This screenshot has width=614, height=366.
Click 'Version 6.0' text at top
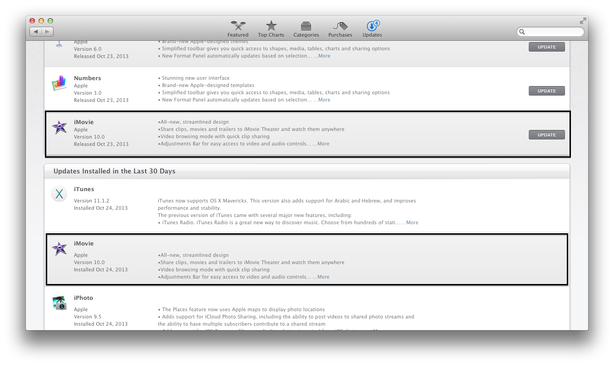(x=88, y=49)
